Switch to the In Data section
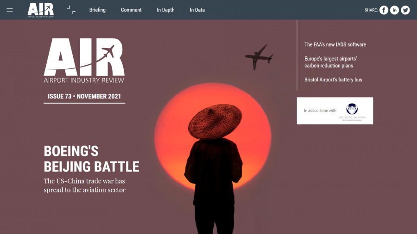 click(197, 10)
